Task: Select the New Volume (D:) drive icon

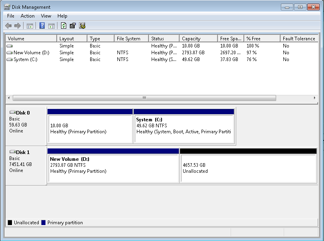Action: pos(10,53)
